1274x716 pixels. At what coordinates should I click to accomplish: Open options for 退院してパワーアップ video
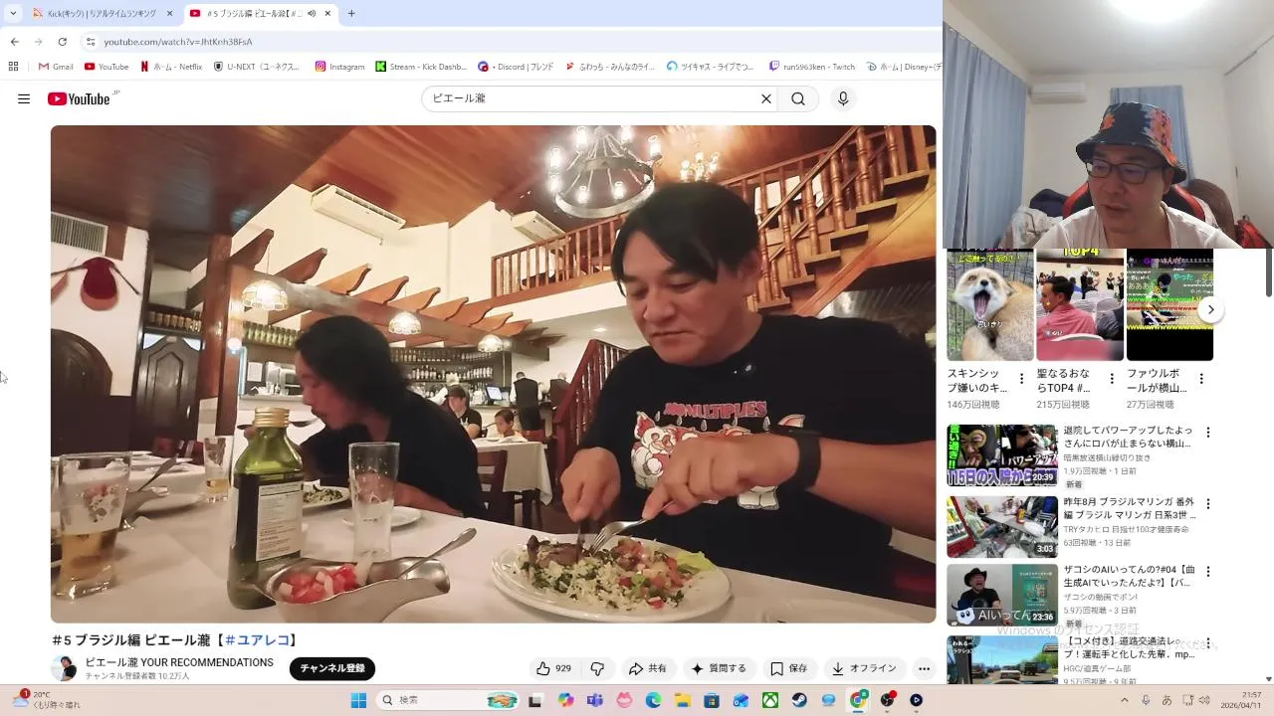tap(1208, 433)
